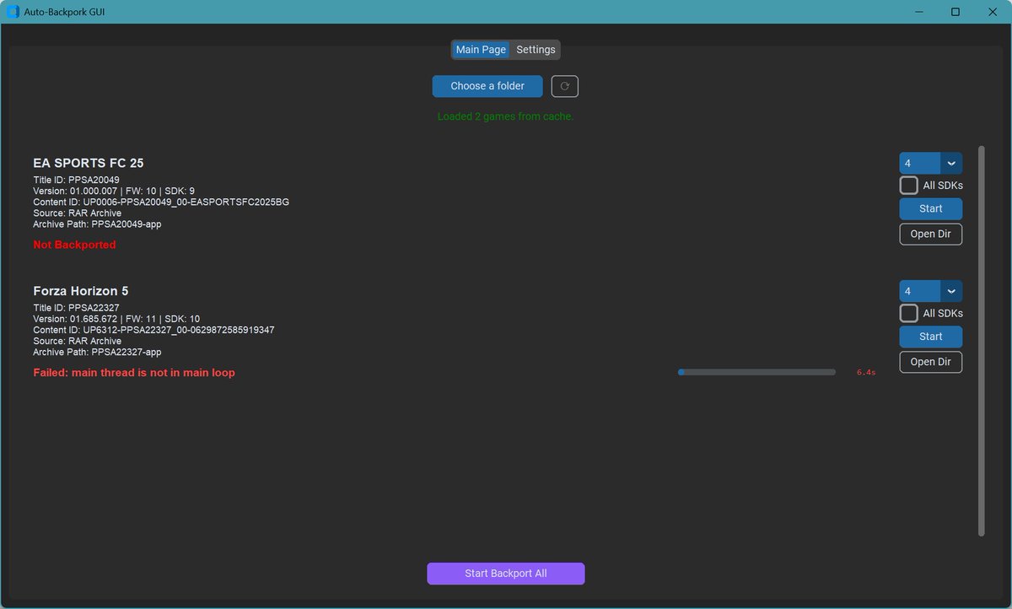Open the SDK dropdown arrow for EA SPORTS FC 25
1012x609 pixels.
pos(951,163)
